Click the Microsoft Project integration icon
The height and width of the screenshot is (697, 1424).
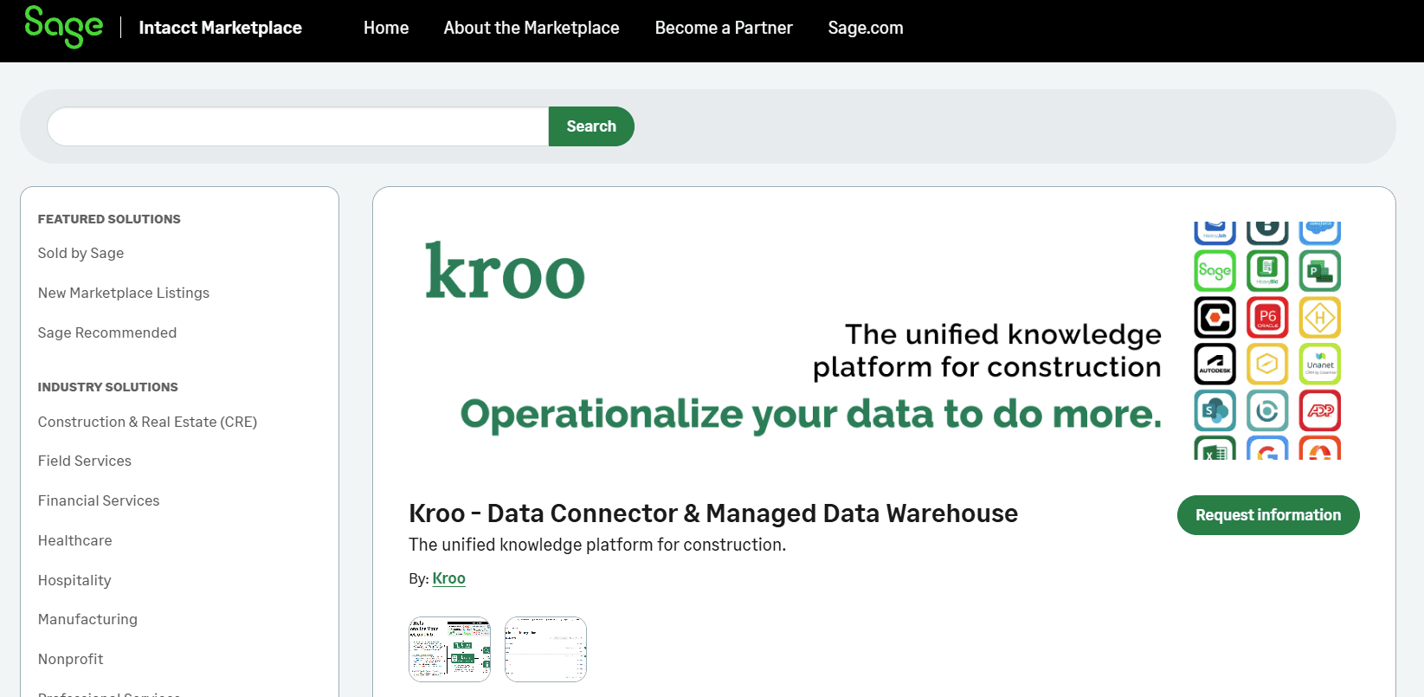1320,271
